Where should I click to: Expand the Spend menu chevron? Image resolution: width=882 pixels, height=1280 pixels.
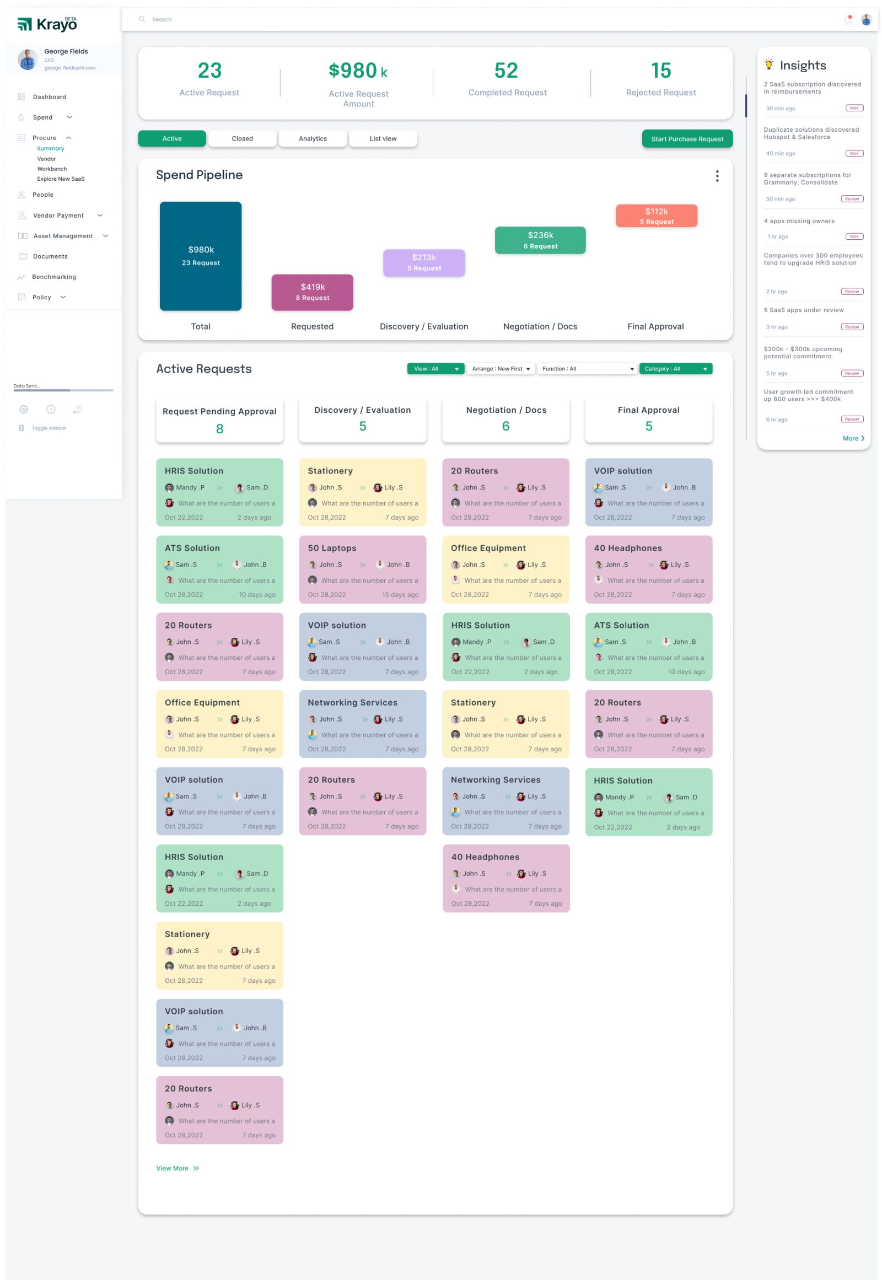point(69,117)
